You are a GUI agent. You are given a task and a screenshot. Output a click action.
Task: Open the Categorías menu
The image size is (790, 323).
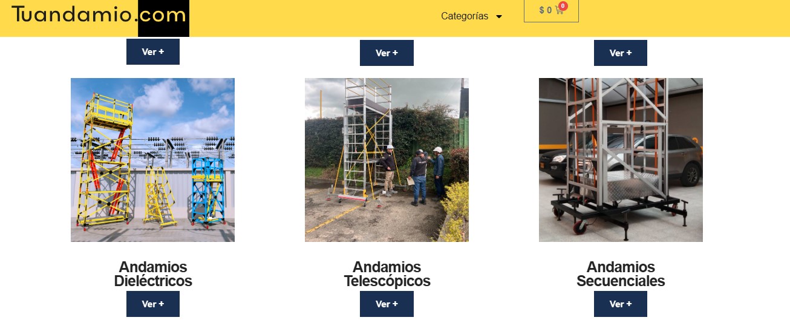pyautogui.click(x=465, y=16)
